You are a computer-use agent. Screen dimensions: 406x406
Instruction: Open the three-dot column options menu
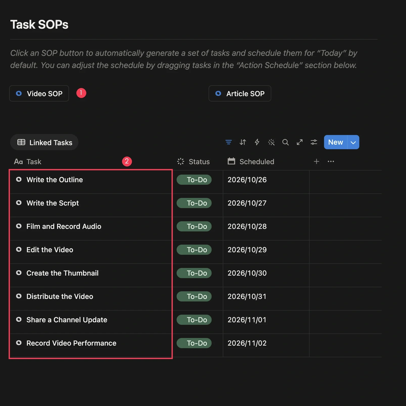click(331, 161)
